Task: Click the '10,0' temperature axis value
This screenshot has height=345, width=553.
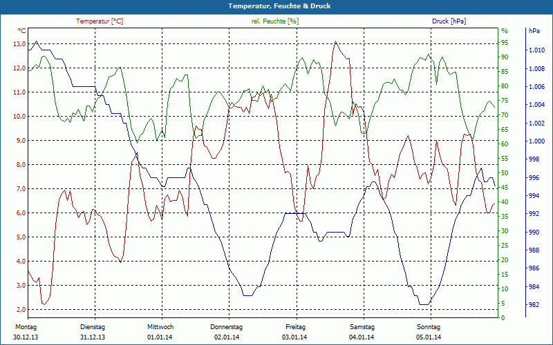Action: pyautogui.click(x=19, y=117)
